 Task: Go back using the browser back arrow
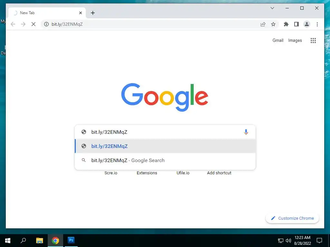pyautogui.click(x=13, y=24)
